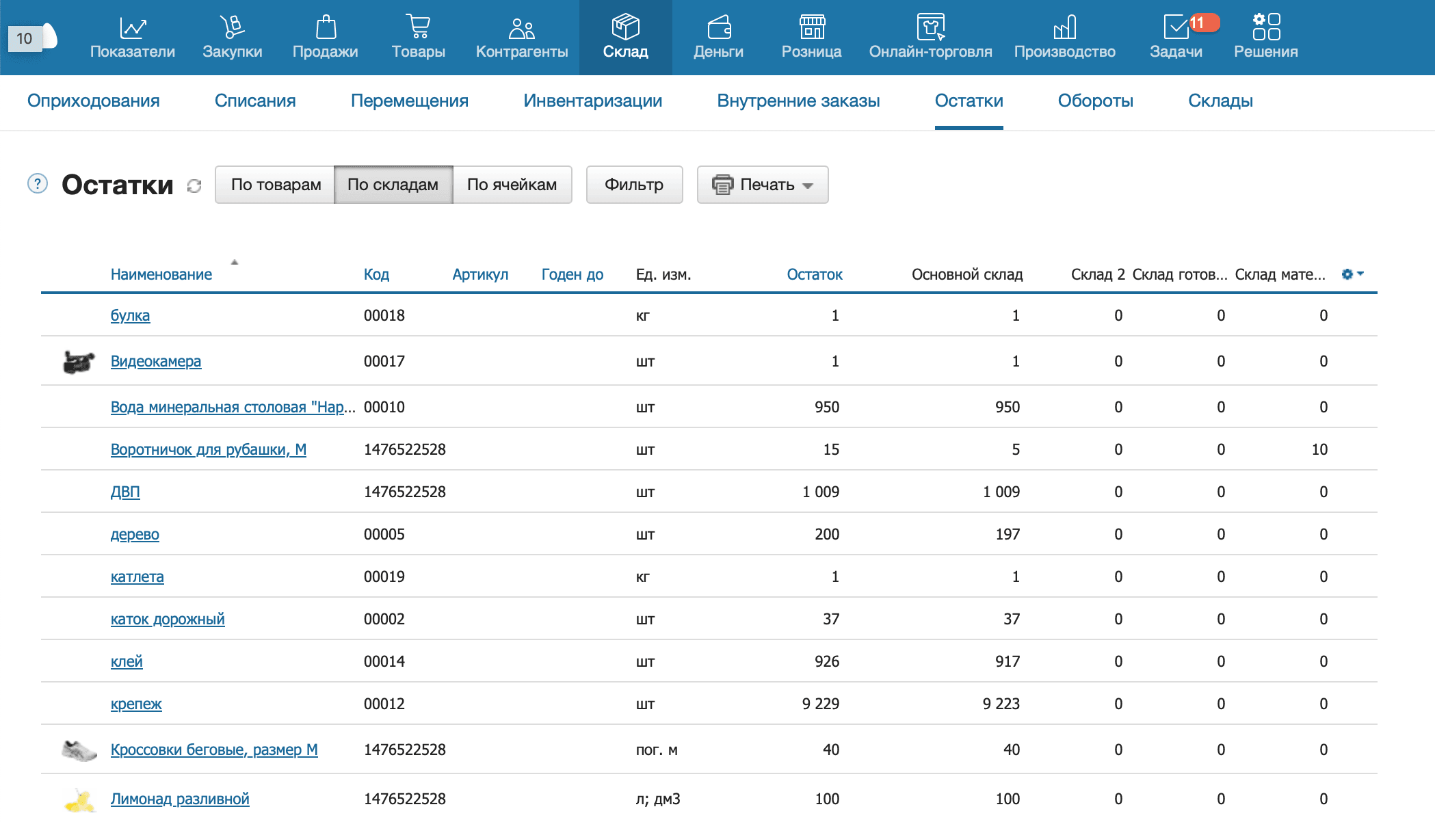Switch to the Списания tab
This screenshot has height=822, width=1435.
tap(254, 101)
